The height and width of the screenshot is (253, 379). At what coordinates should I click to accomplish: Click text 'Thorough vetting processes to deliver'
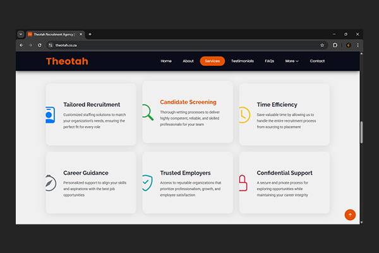189,112
